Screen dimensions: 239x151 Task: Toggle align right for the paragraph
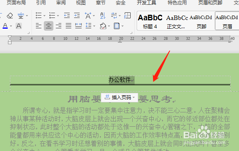(59, 26)
